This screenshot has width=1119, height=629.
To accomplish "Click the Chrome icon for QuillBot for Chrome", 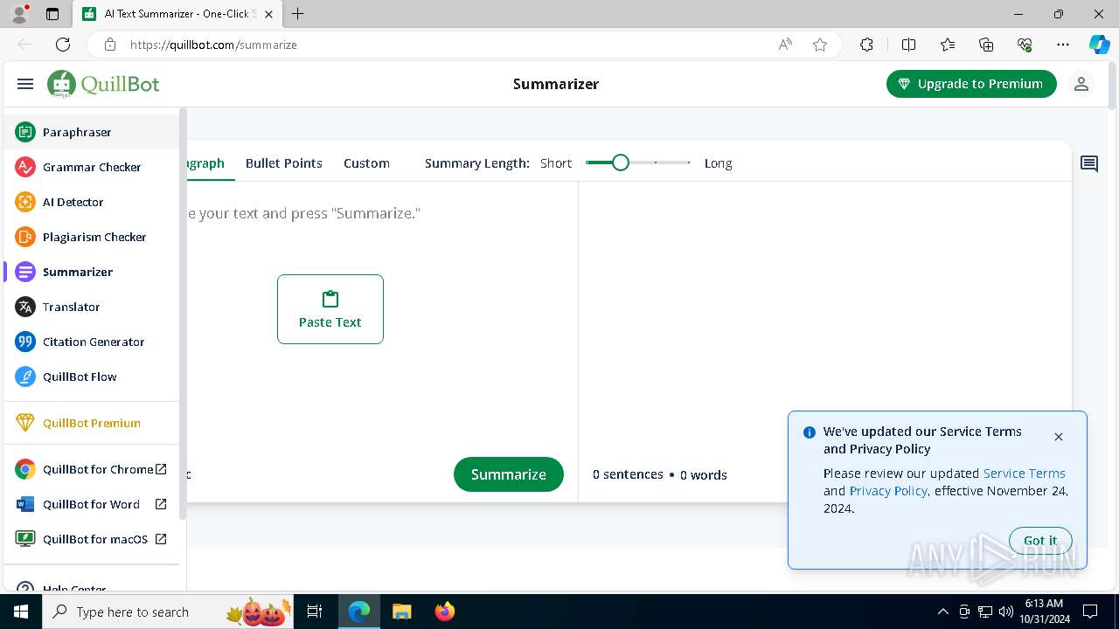I will click(x=25, y=469).
